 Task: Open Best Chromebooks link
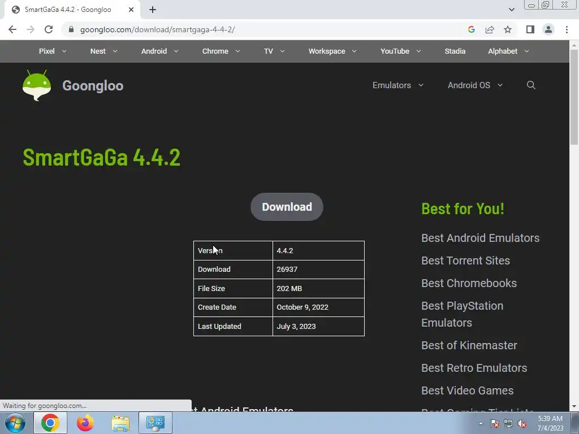click(x=469, y=283)
